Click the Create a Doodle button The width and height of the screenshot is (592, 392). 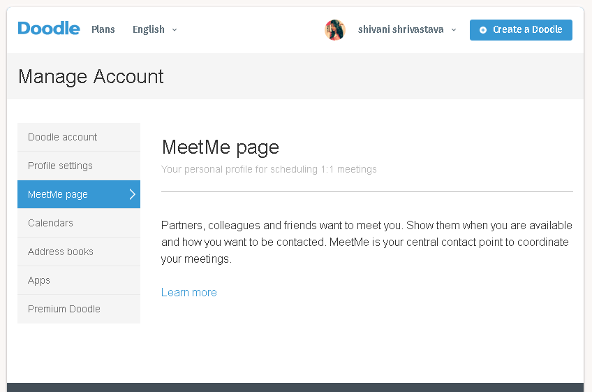(521, 30)
